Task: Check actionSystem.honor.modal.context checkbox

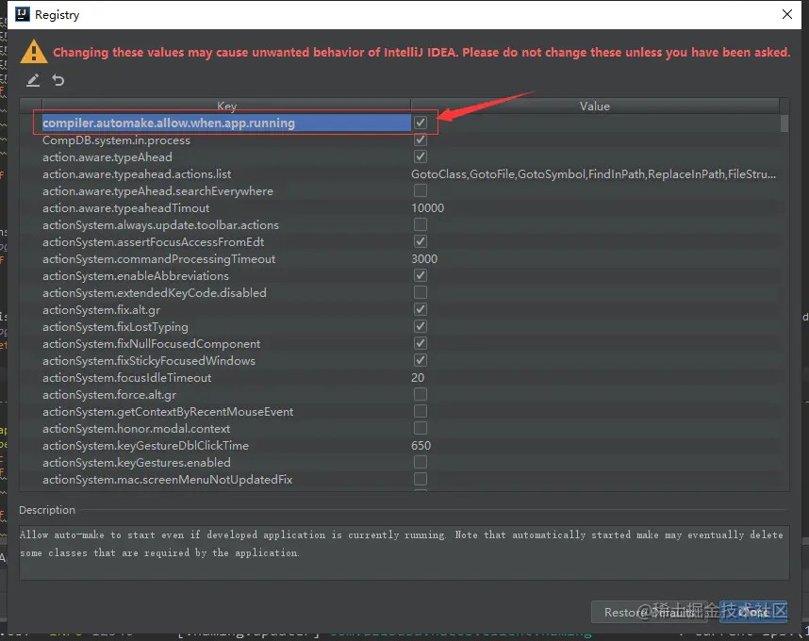Action: pyautogui.click(x=421, y=429)
